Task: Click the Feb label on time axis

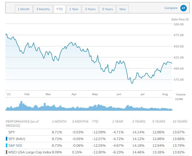Action: 27,94
